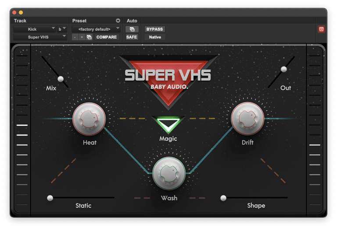Screen dimensions: 337x229
Task: Open the Super VHS plugin selector
Action: (40, 37)
